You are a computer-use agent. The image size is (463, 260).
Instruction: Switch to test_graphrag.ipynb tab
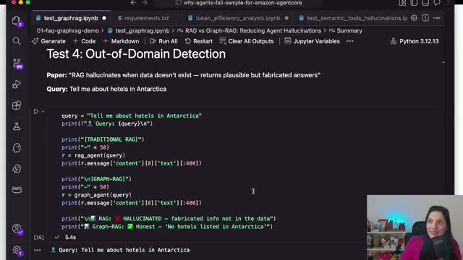[x=71, y=18]
